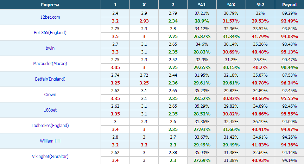
Task: Click Vikingbet current away odds 2.3
Action: click(173, 160)
